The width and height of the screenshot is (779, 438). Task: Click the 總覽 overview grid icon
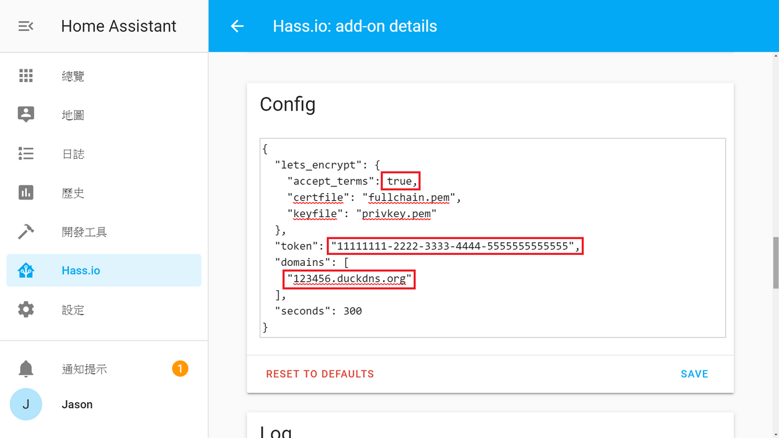[26, 75]
